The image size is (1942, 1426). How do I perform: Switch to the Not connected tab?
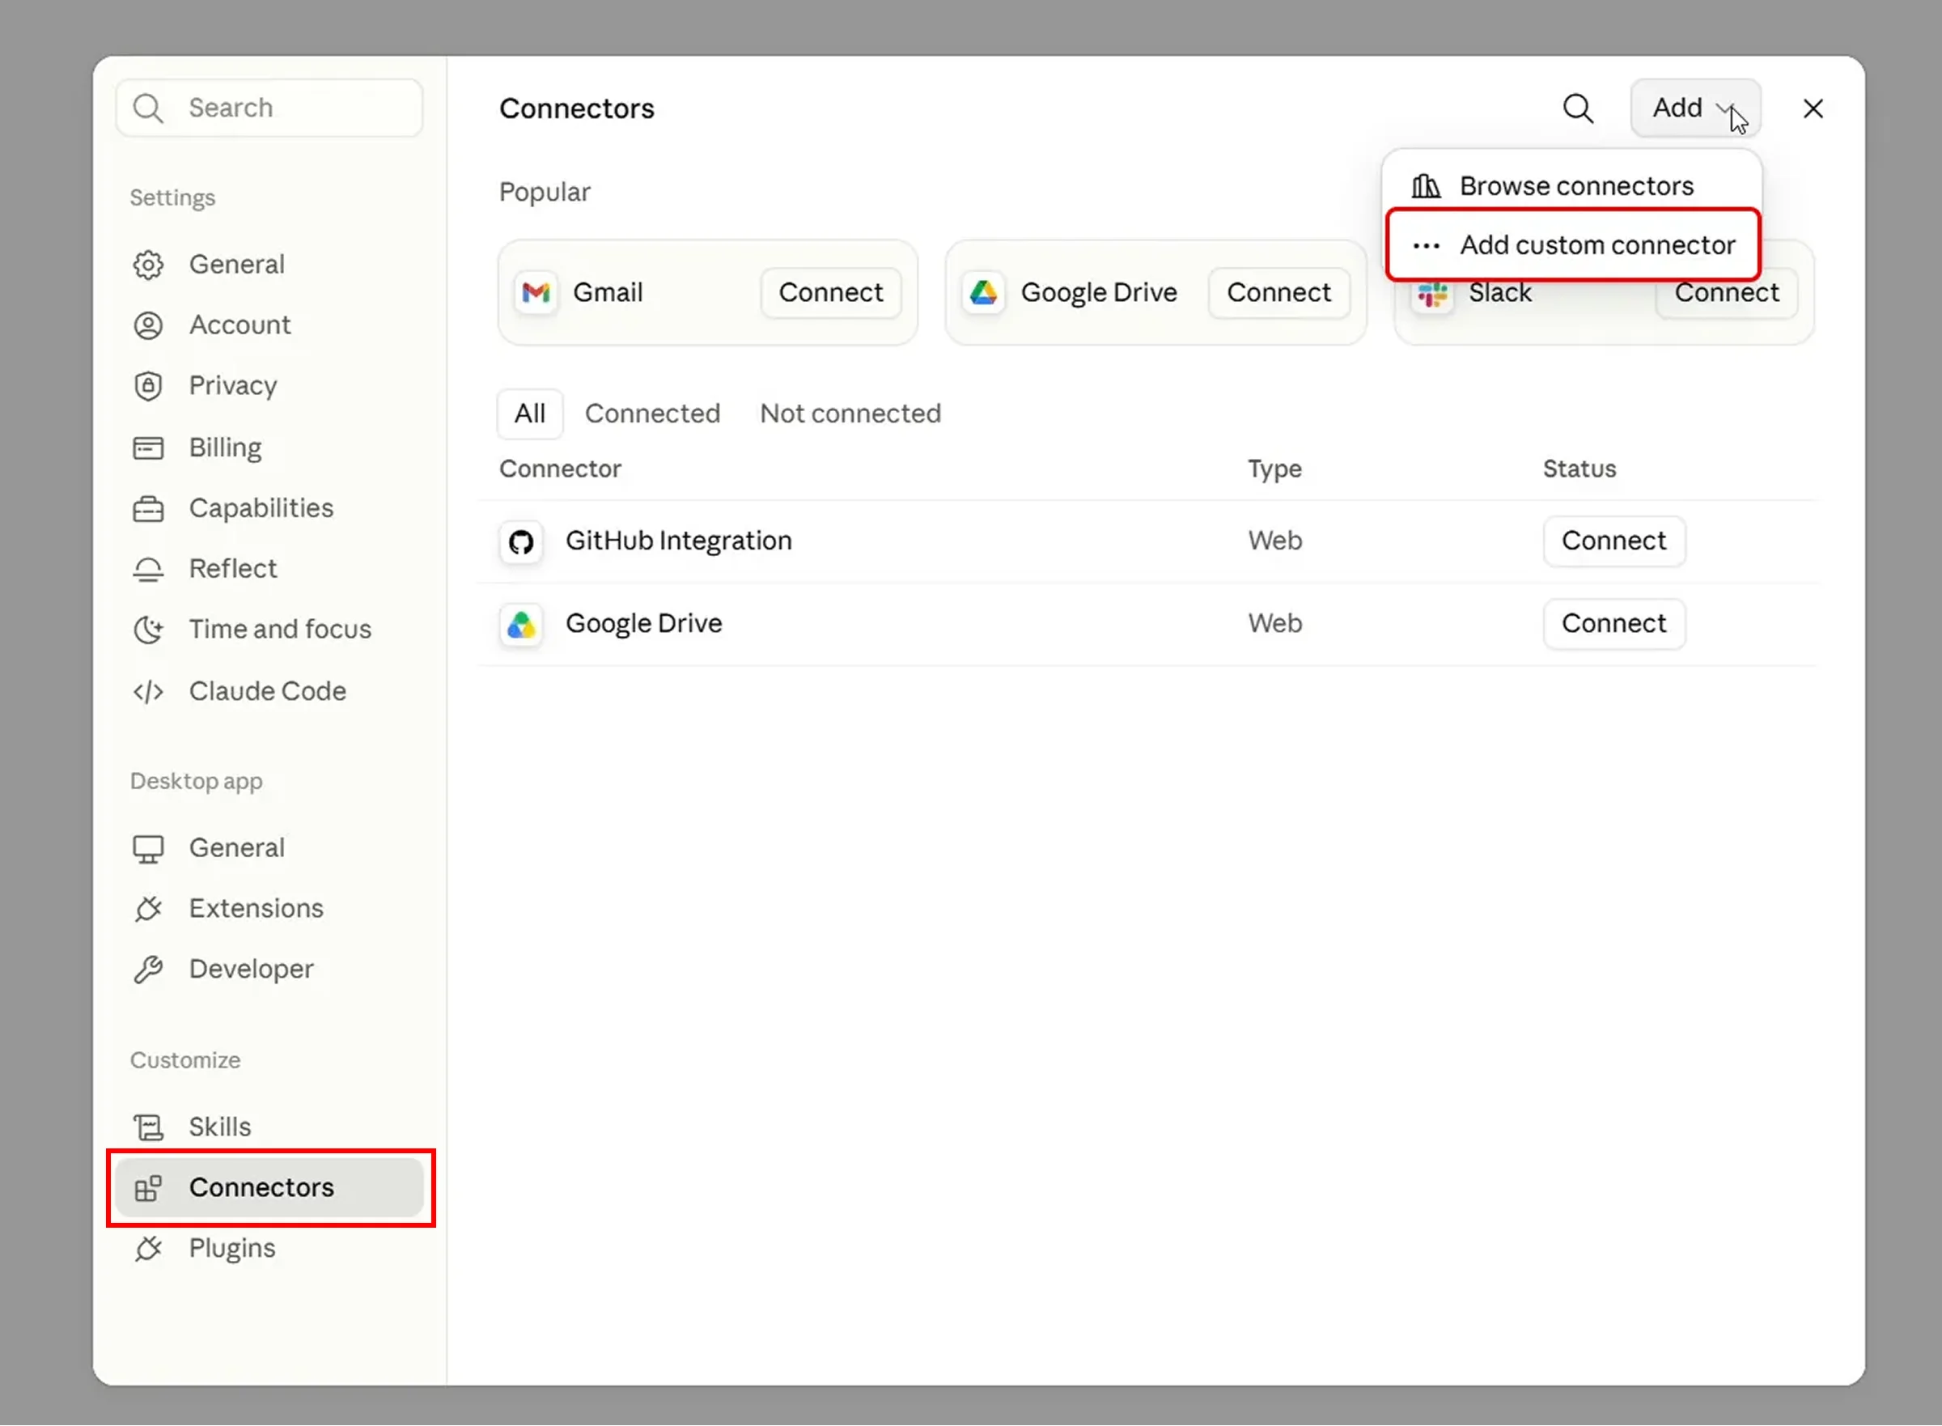tap(850, 414)
